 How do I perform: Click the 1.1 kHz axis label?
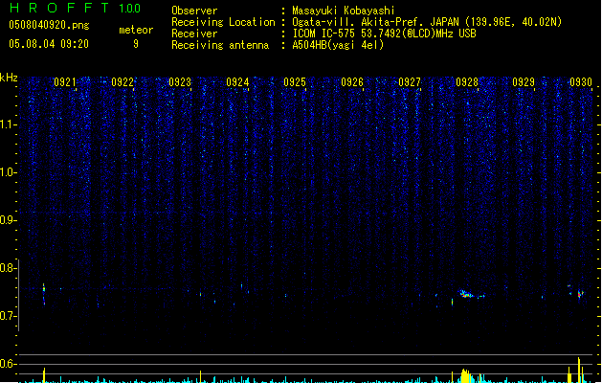click(x=8, y=124)
